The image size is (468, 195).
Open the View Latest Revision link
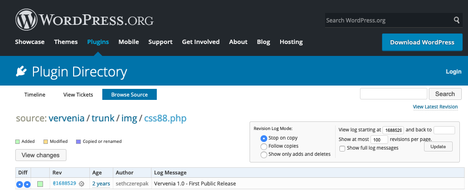coord(435,107)
